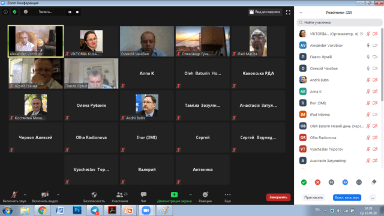Screen dimensions: 384x216
Task: Select VIKTORIIA KULA video tile
Action: 91,41
